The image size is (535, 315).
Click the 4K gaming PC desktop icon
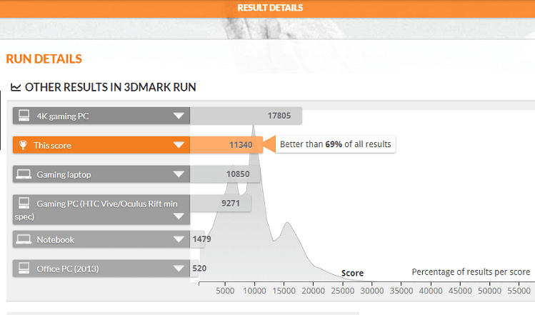(x=24, y=115)
